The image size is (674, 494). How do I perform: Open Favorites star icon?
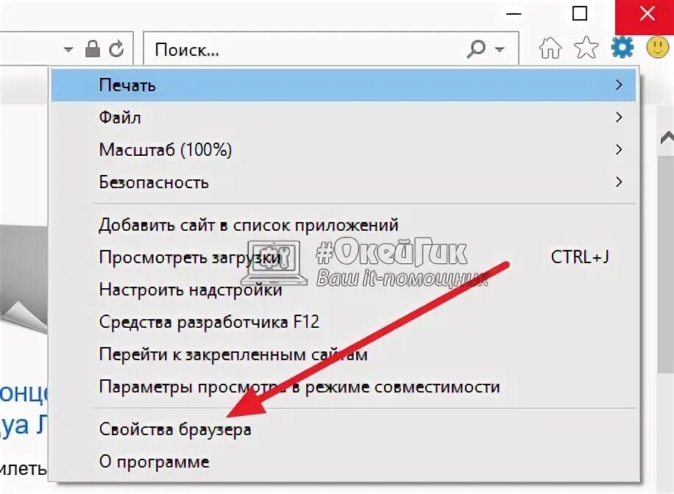pyautogui.click(x=586, y=47)
